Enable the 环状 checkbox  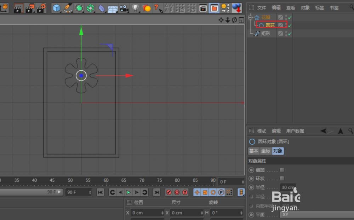282,179
